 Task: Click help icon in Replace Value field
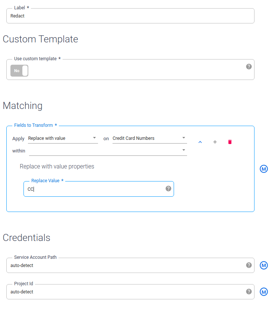point(168,189)
